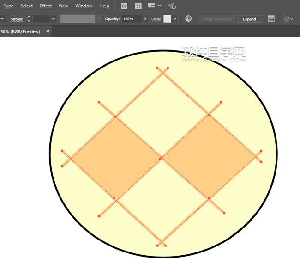Image resolution: width=300 pixels, height=258 pixels.
Task: Expand the Opacity slider arrow
Action: [145, 19]
